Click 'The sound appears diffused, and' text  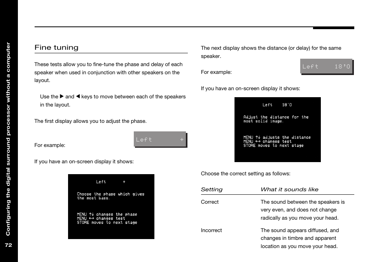click(x=300, y=230)
